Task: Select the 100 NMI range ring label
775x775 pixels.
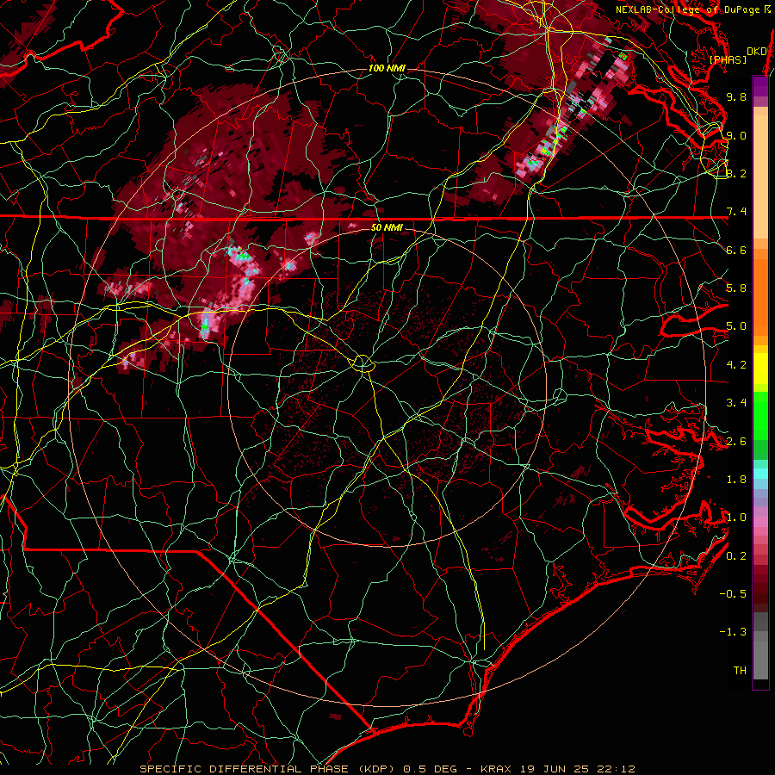Action: pos(387,68)
